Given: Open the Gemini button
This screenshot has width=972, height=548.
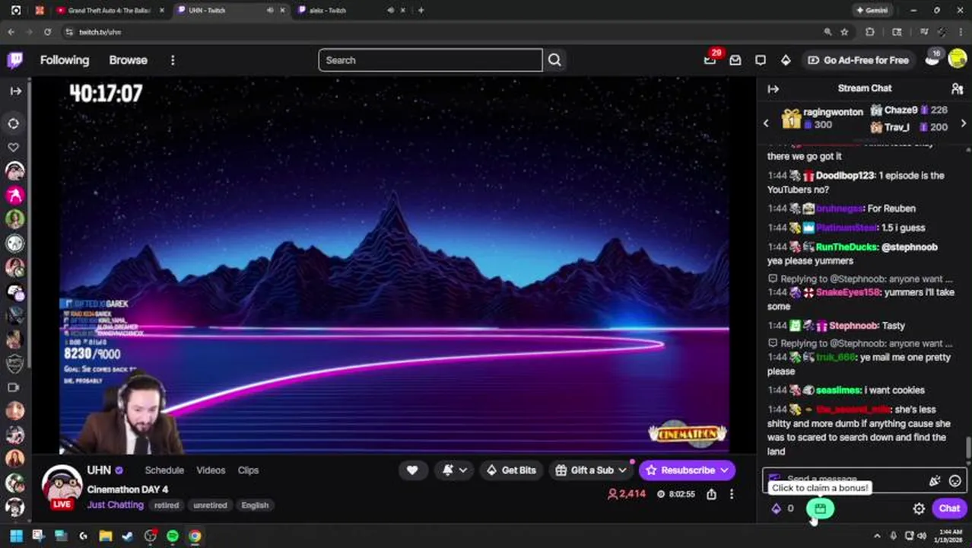Looking at the screenshot, I should (x=872, y=11).
